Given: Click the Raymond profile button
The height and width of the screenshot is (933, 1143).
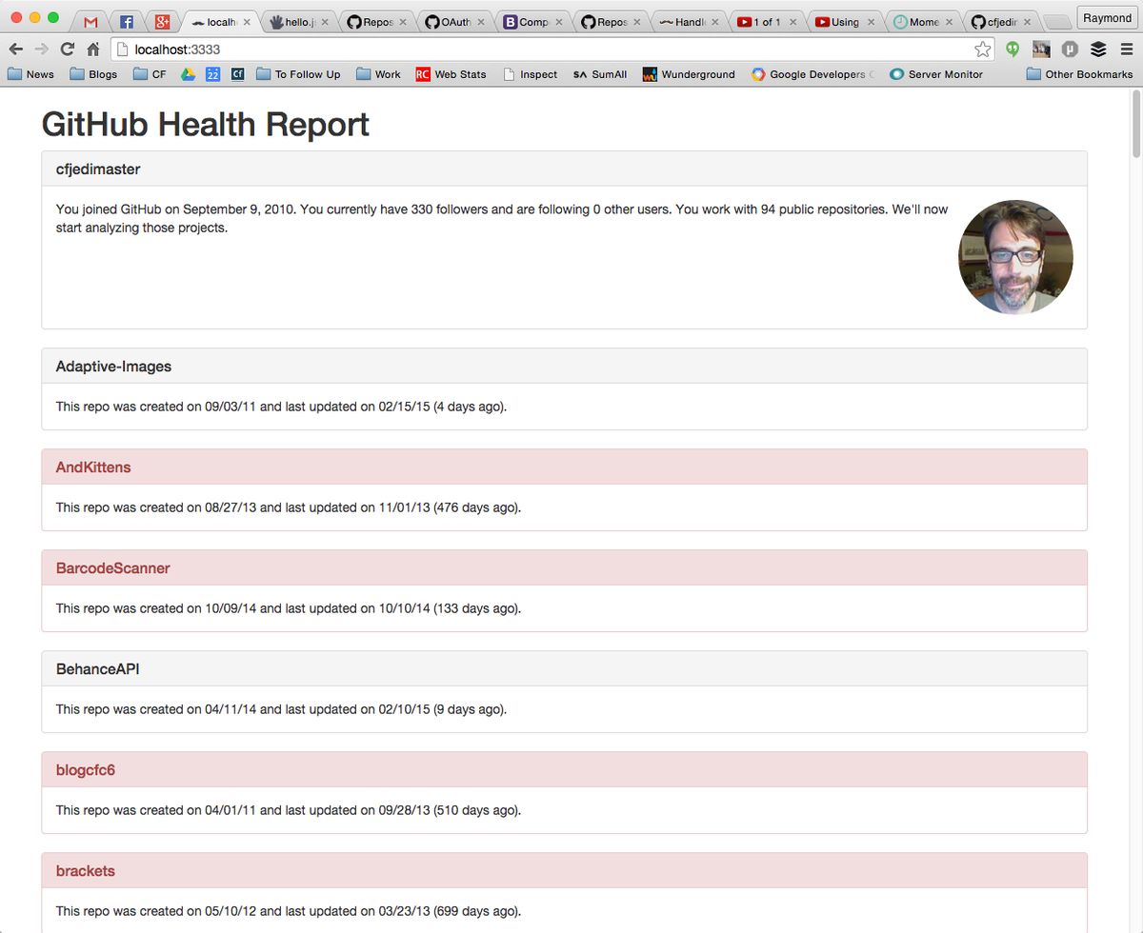Looking at the screenshot, I should [x=1107, y=18].
